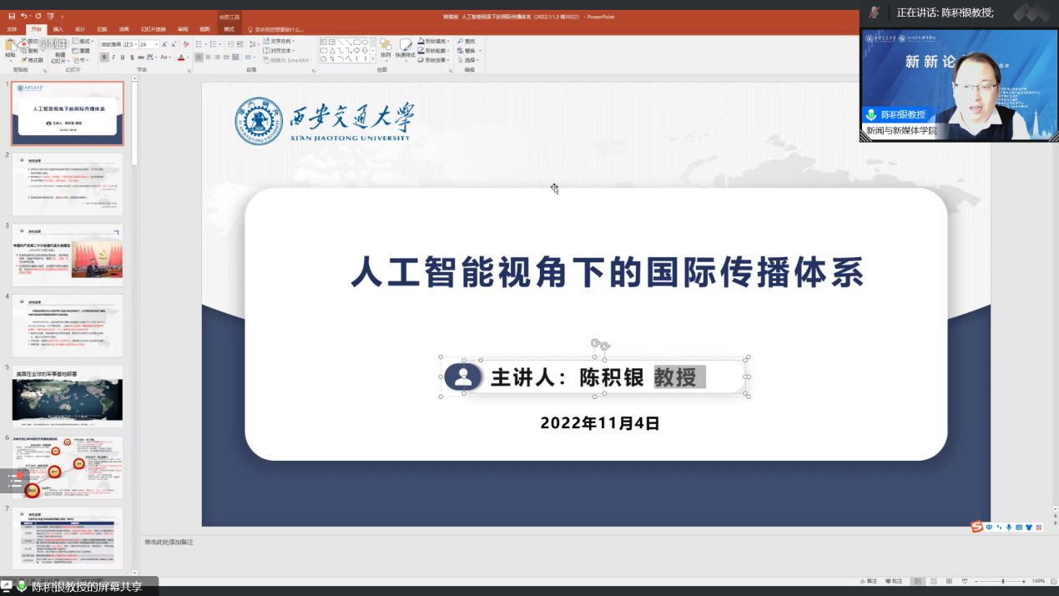Image resolution: width=1059 pixels, height=596 pixels.
Task: Click the zoom slider in status bar
Action: click(1002, 581)
